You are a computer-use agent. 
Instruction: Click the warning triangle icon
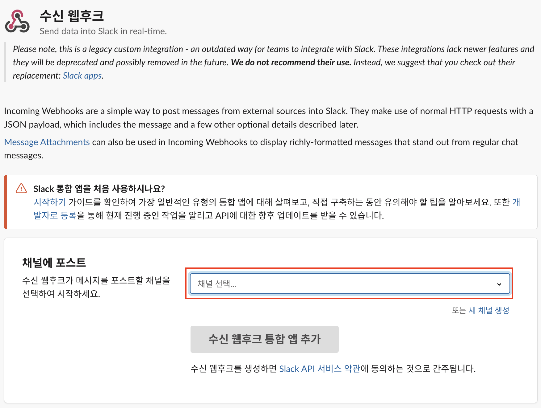pos(21,188)
